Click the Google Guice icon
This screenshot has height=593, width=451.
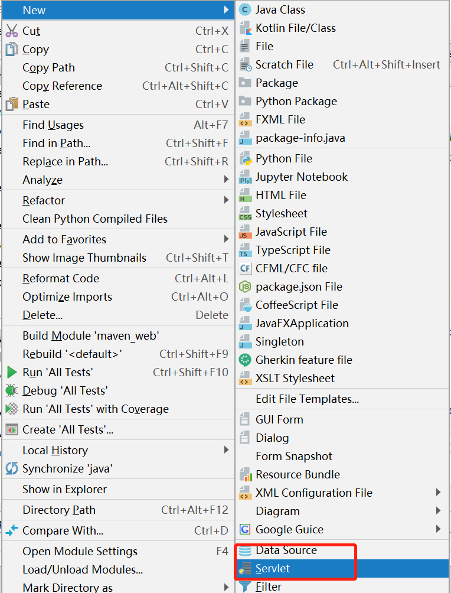tap(245, 529)
